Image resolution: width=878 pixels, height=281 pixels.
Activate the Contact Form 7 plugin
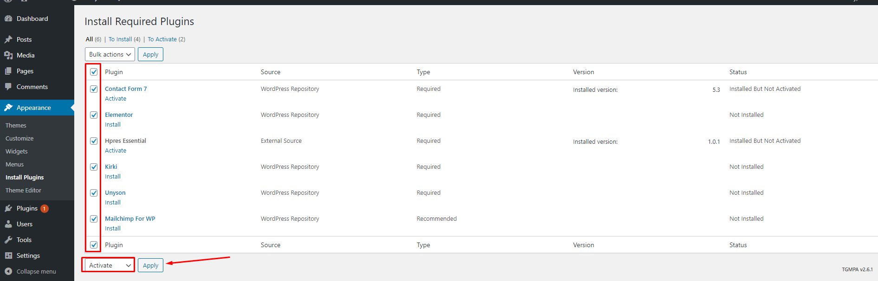116,99
